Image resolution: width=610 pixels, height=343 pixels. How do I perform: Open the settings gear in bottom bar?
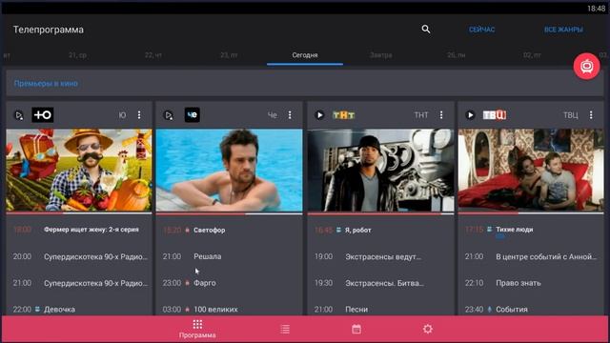428,329
